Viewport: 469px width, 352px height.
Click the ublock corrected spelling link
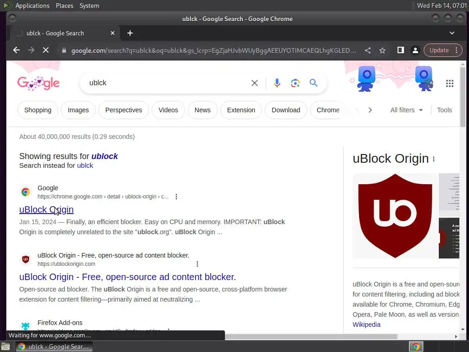tap(105, 156)
